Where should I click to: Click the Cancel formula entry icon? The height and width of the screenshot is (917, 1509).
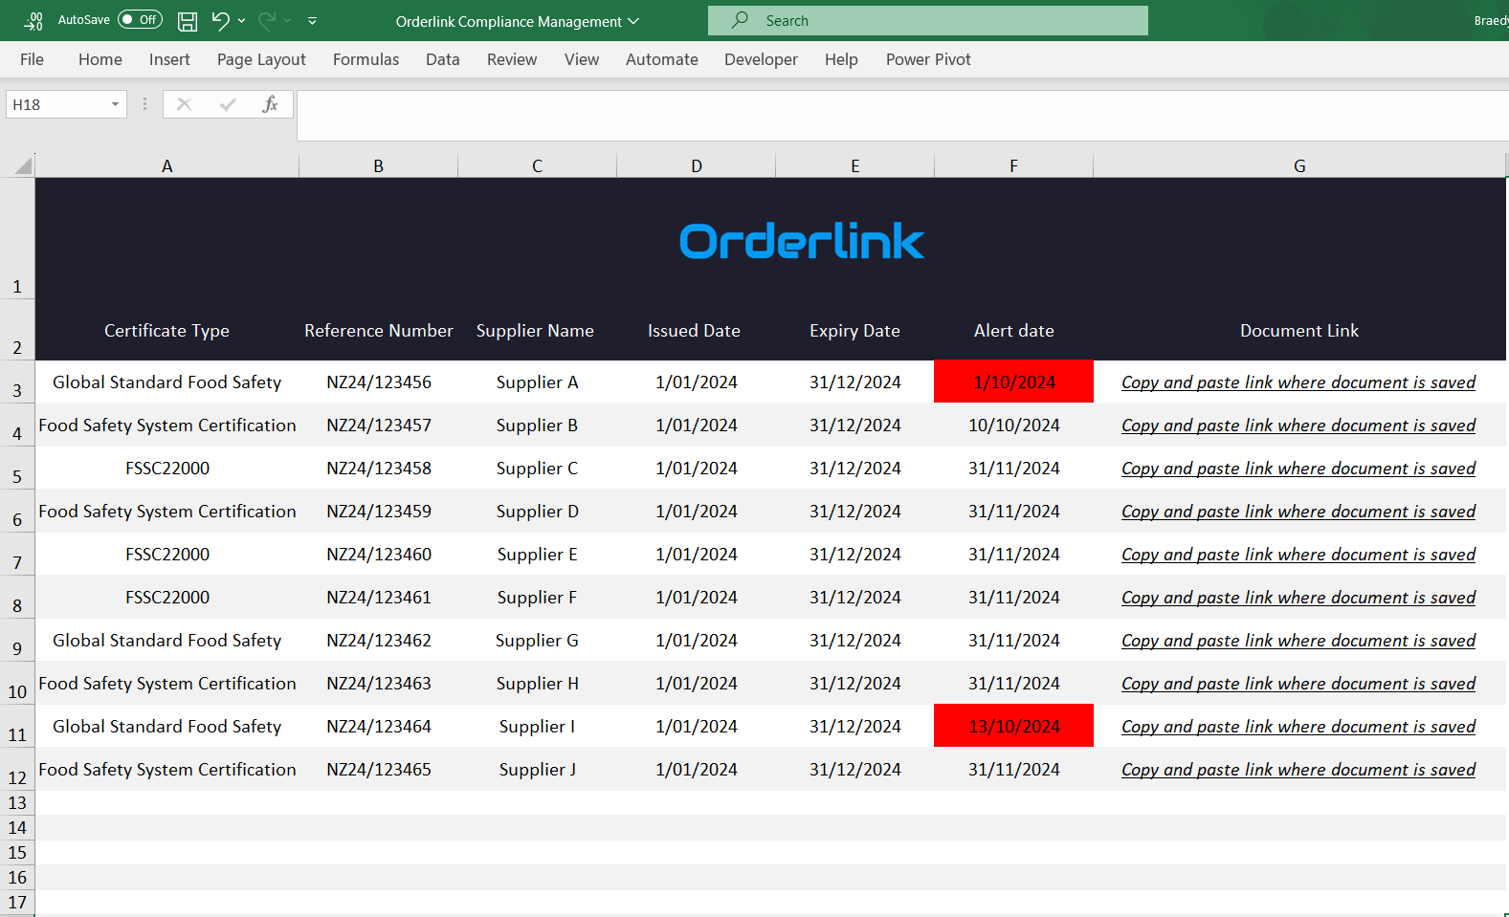[x=184, y=104]
